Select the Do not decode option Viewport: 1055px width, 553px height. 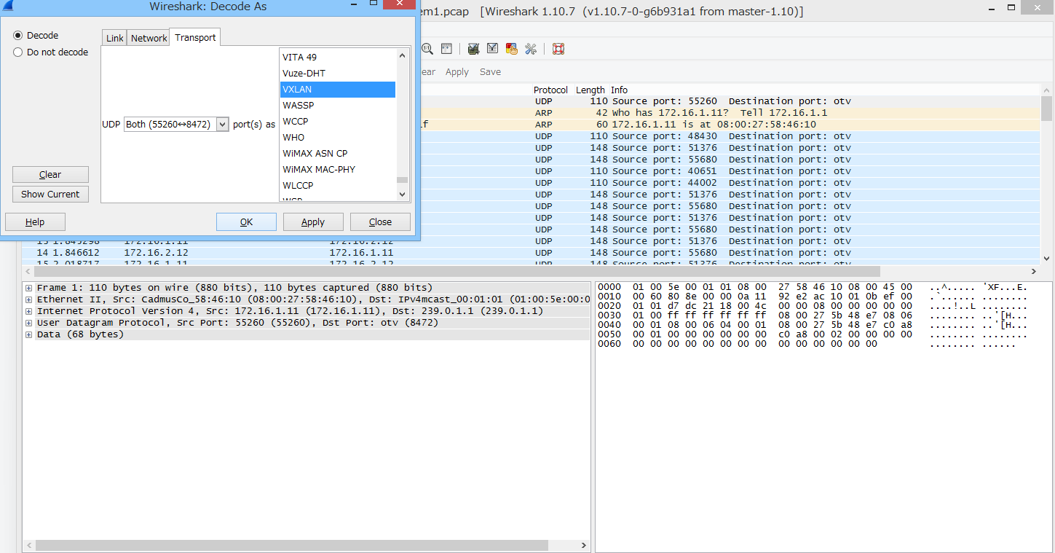coord(16,52)
